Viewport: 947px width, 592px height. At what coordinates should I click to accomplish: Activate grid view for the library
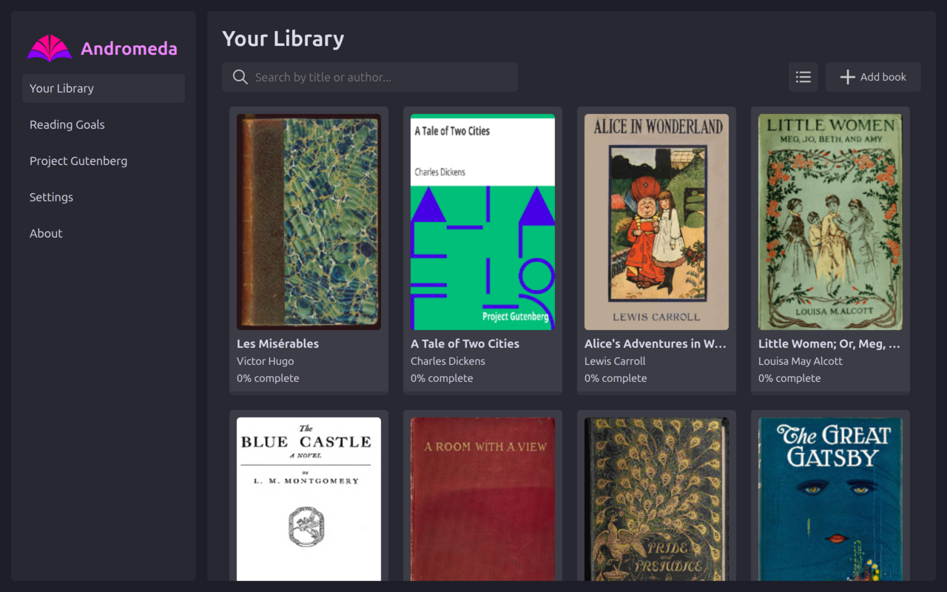[x=803, y=76]
